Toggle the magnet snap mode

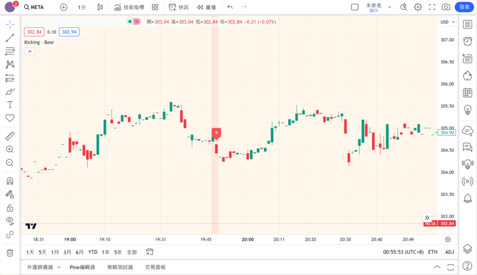click(10, 181)
